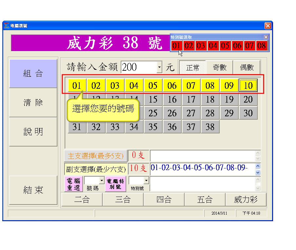296x250 pixels.
Task: Click the 電腦特別號 pink button
Action: [115, 184]
